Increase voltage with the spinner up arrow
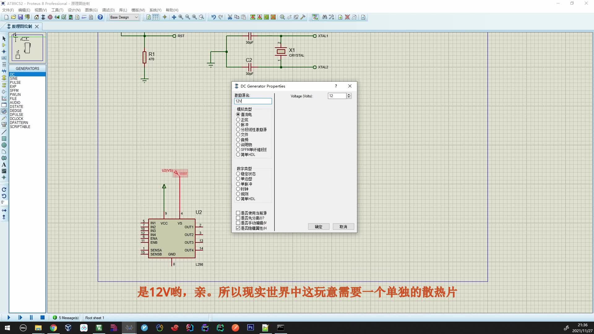 [349, 94]
